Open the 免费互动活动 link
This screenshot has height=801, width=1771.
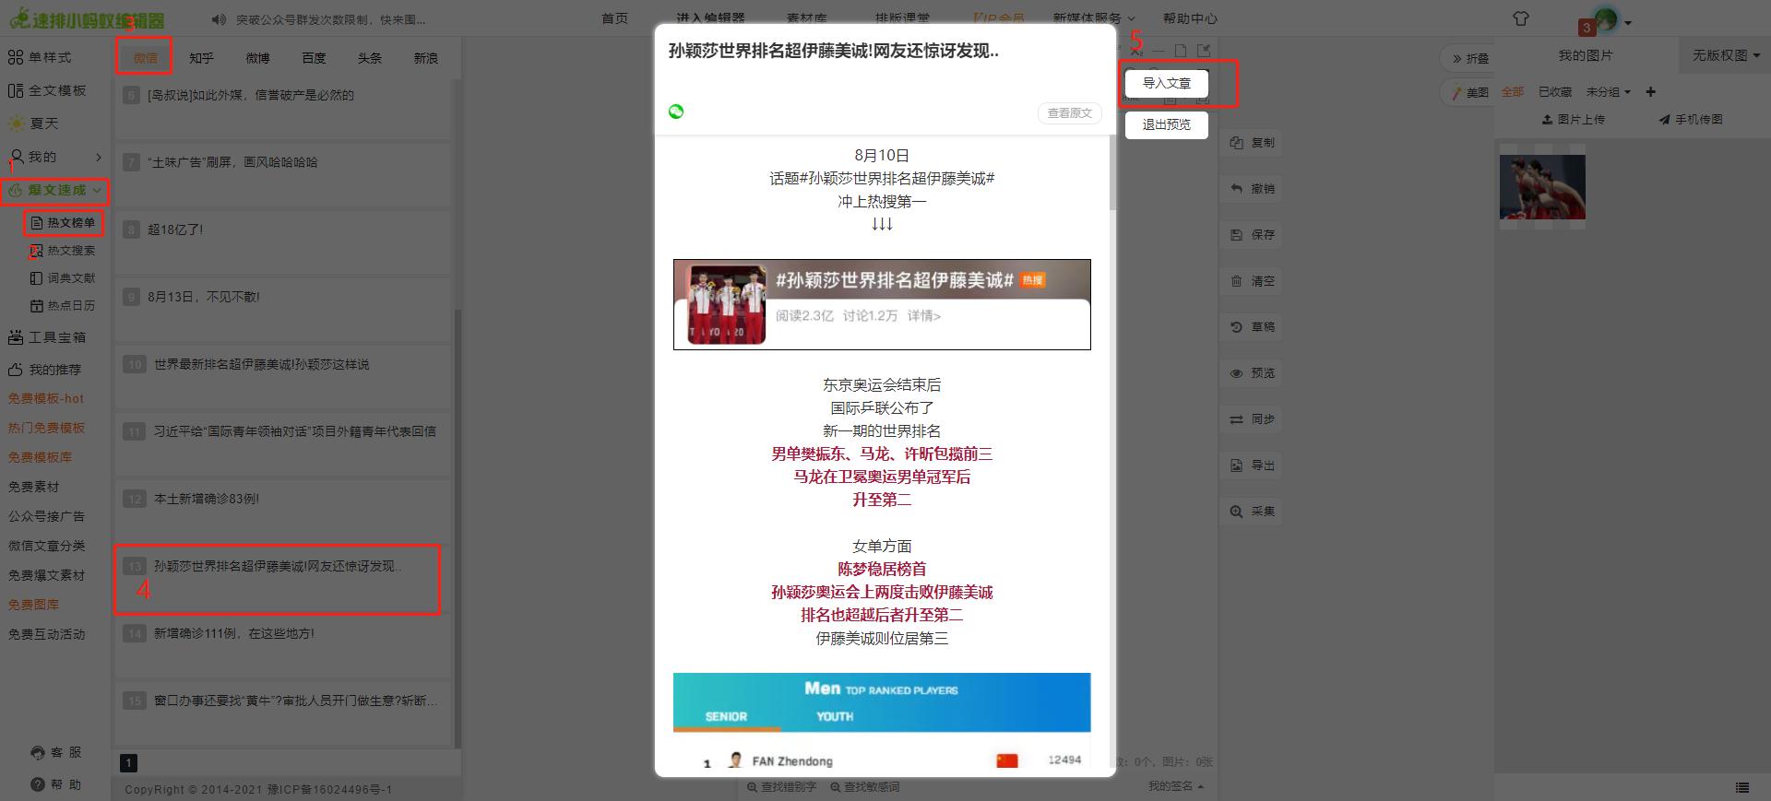pyautogui.click(x=46, y=634)
